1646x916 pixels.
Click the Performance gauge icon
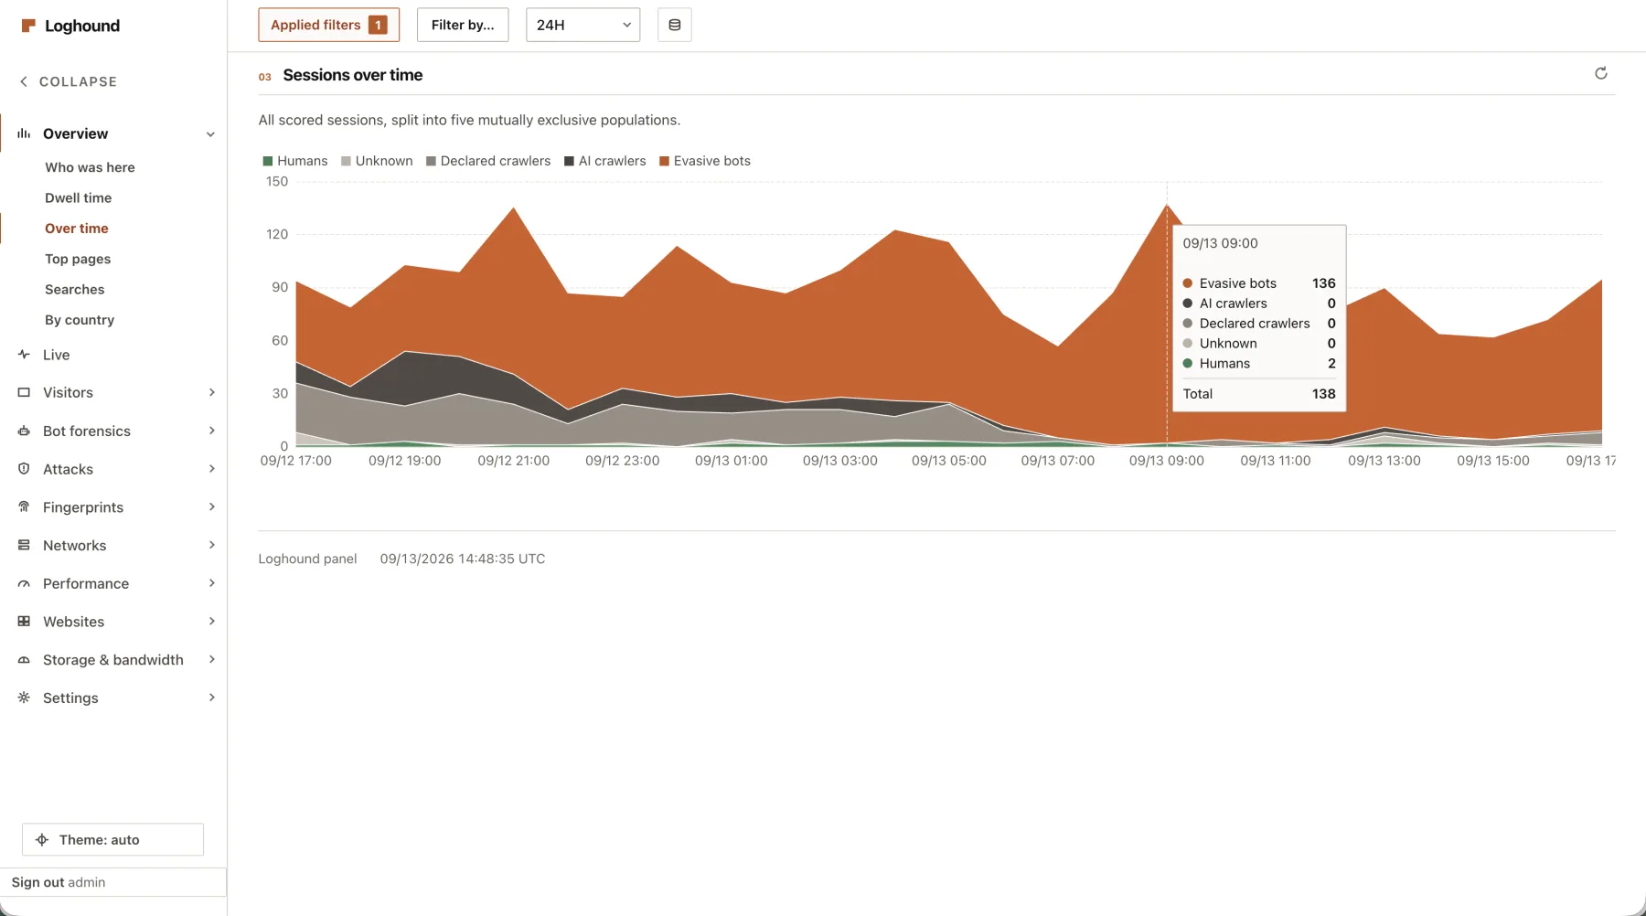click(24, 584)
